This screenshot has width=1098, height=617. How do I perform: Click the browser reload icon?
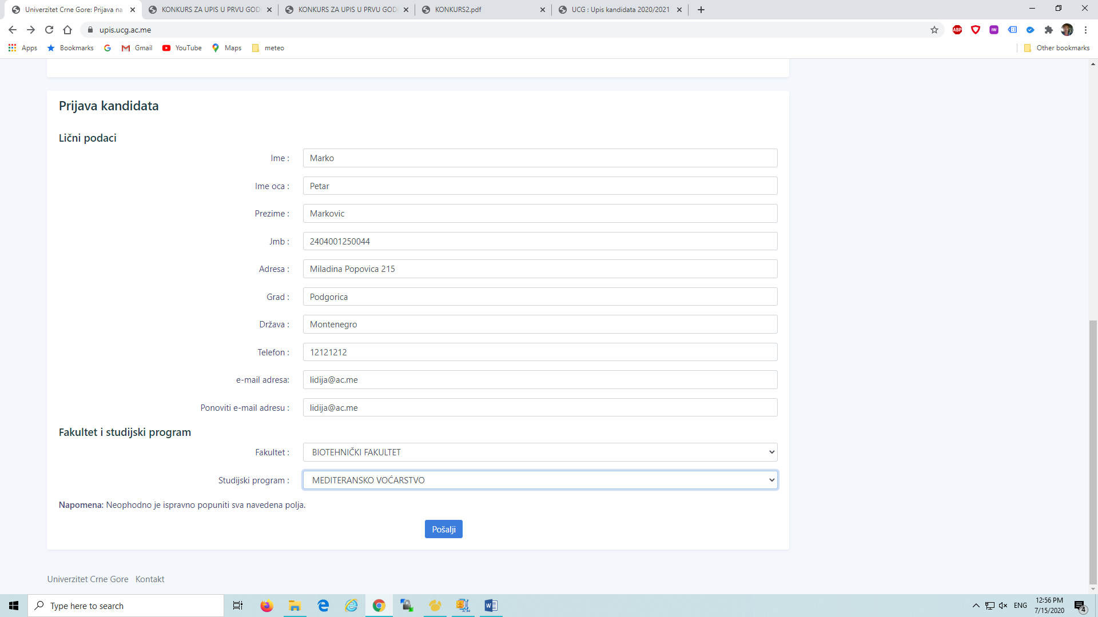(49, 30)
